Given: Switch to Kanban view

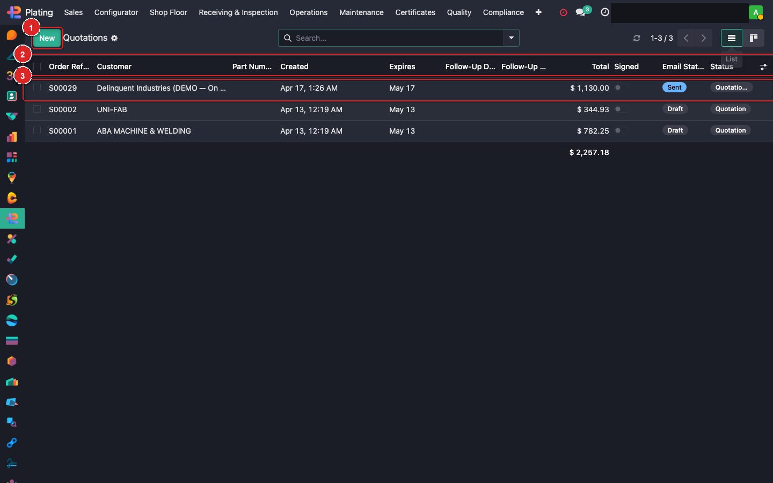Looking at the screenshot, I should 753,38.
